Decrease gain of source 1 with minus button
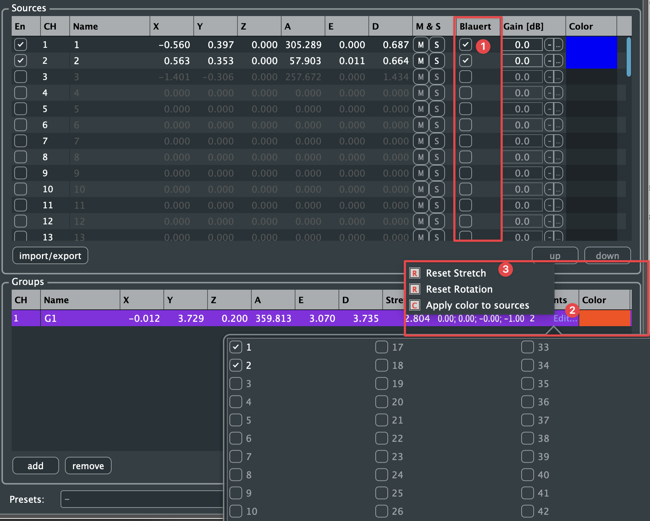 pos(549,45)
